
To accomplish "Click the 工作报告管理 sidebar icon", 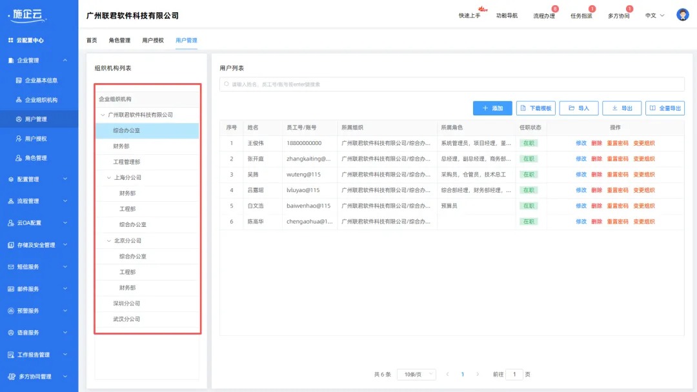I will [x=10, y=354].
